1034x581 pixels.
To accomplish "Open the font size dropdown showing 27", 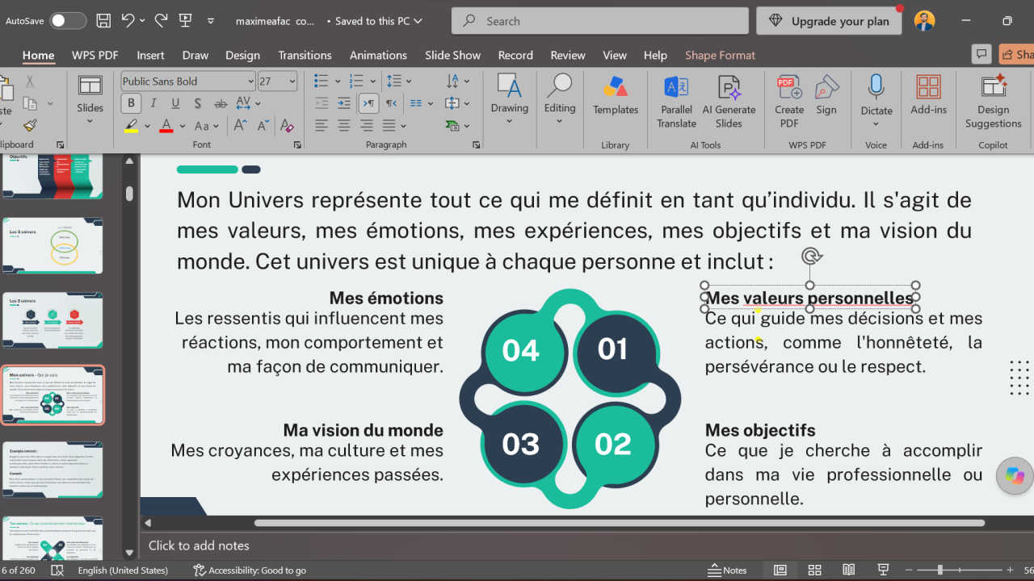I will [x=292, y=82].
